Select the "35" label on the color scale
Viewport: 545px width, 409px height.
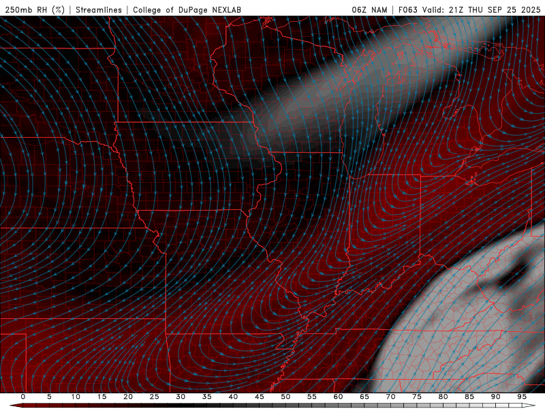pyautogui.click(x=207, y=397)
